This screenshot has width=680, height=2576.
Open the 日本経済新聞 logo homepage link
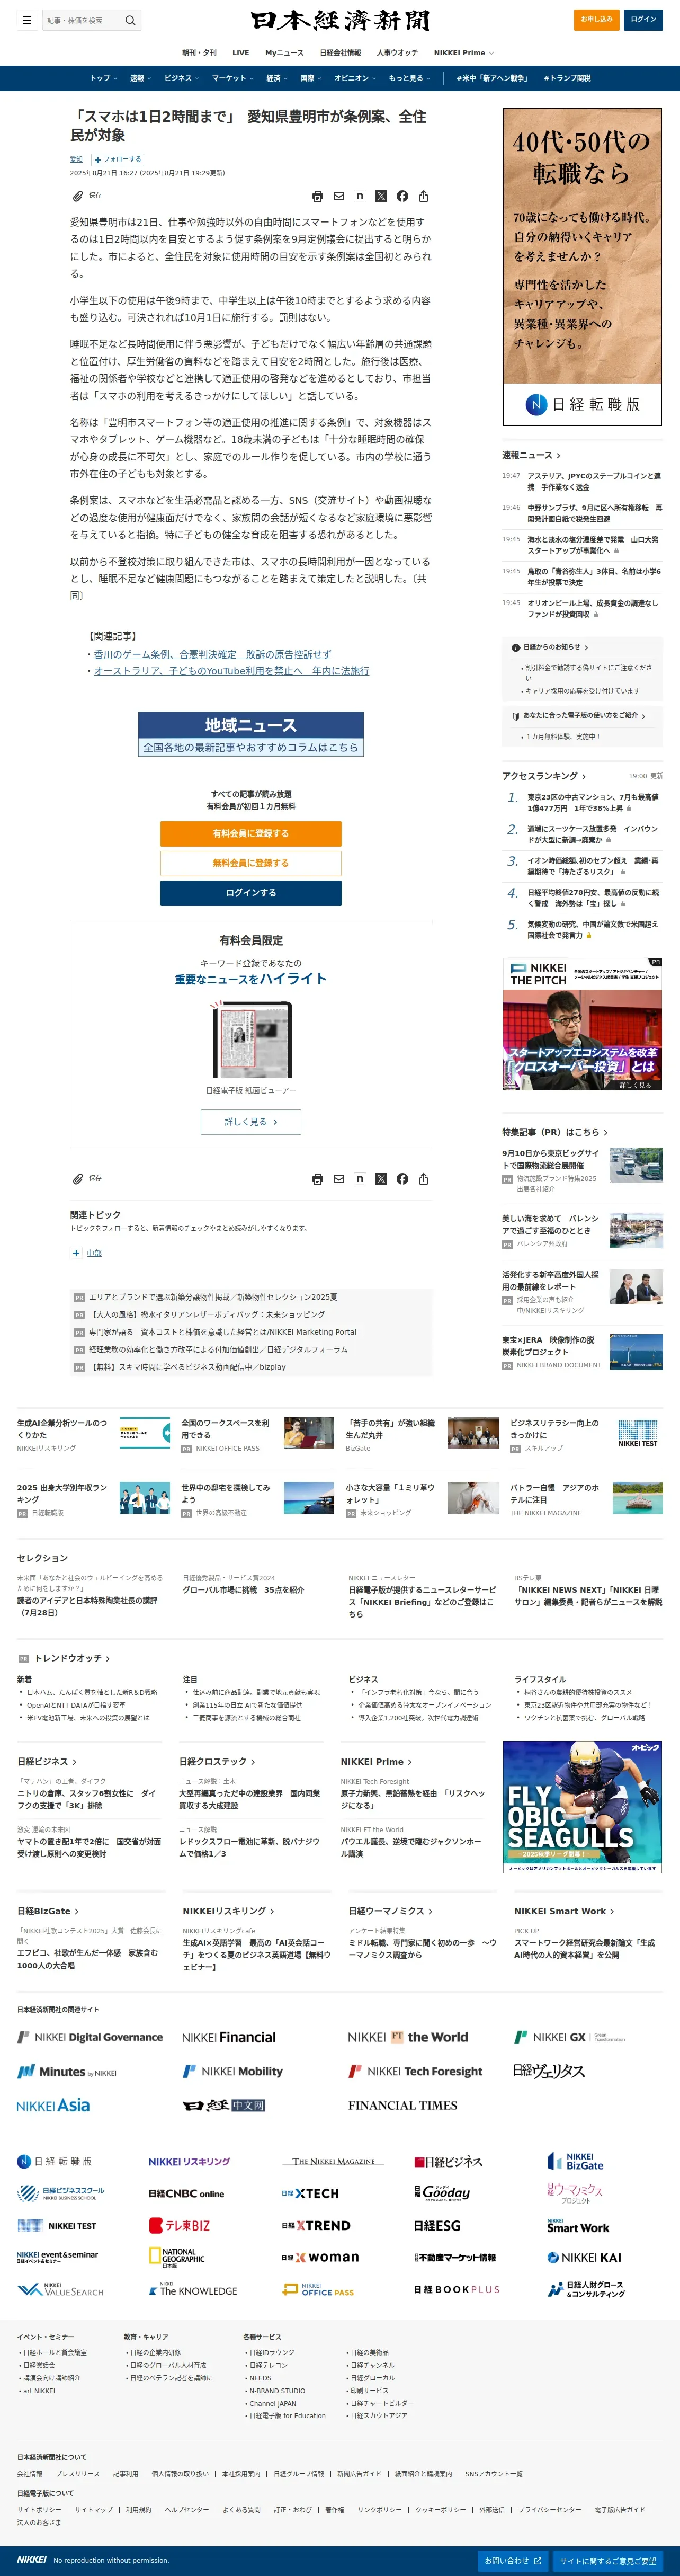pyautogui.click(x=340, y=20)
